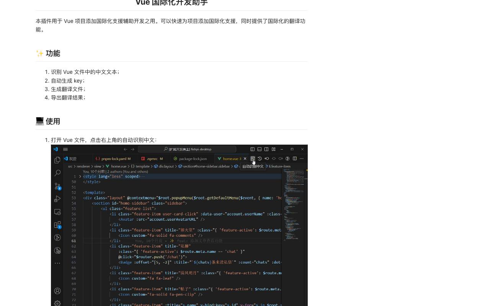Image resolution: width=490 pixels, height=306 pixels.
Task: Open the Manage gear icon
Action: [x=57, y=303]
